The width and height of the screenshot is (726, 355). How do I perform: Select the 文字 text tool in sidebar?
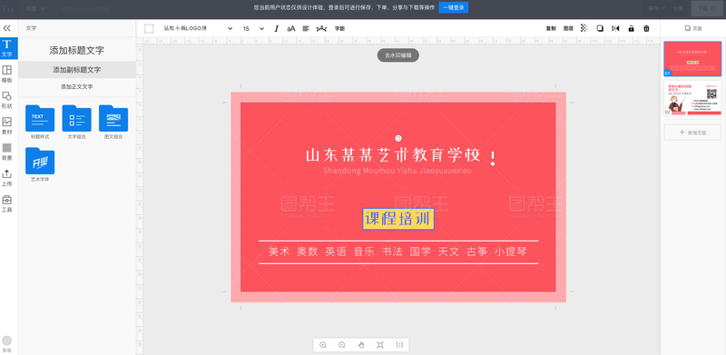pyautogui.click(x=7, y=48)
